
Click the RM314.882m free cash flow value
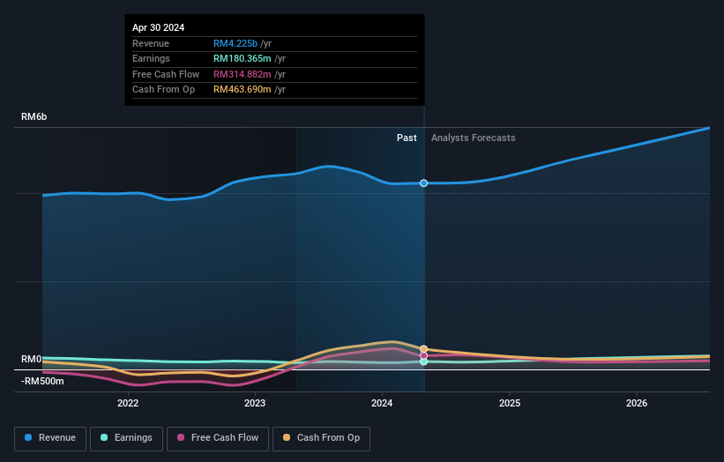(x=243, y=74)
